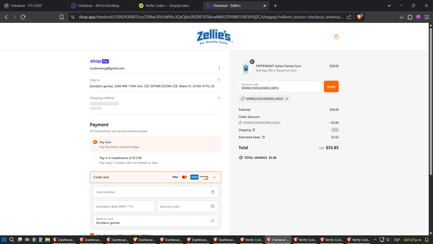Click the Peppermint gum product thumbnail
Viewport: 433px width, 244px height.
(x=246, y=68)
